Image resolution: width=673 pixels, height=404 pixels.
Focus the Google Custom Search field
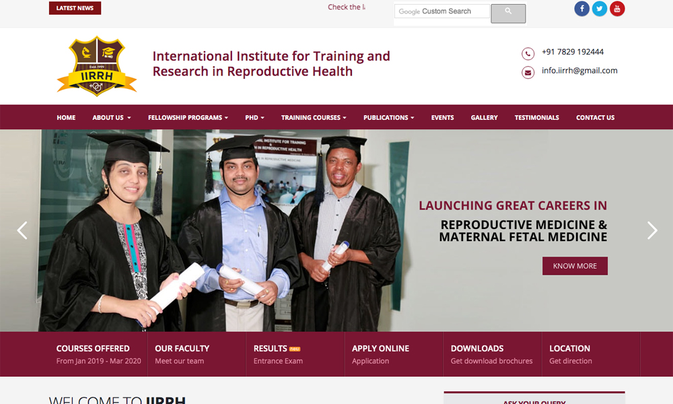point(442,11)
